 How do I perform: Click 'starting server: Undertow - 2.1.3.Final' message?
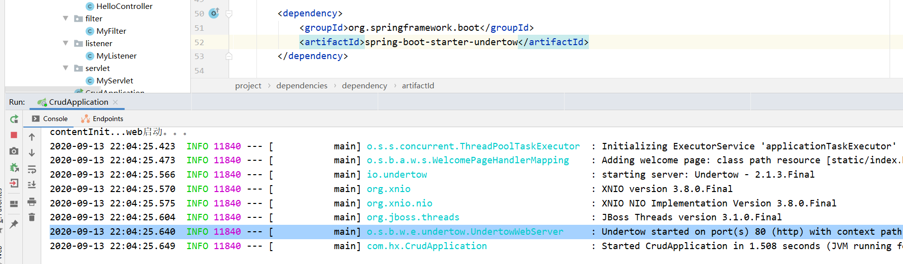coord(708,175)
